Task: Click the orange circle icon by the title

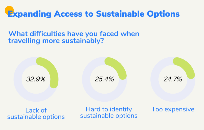Action: pyautogui.click(x=9, y=10)
